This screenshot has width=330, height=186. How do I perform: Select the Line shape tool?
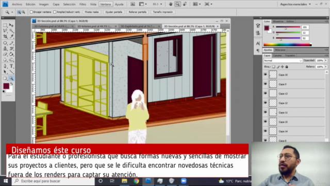tap(11, 72)
